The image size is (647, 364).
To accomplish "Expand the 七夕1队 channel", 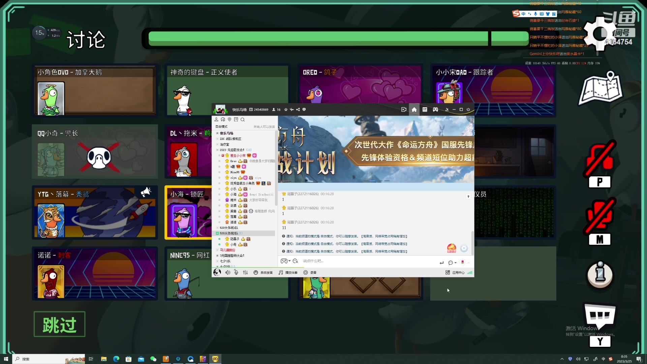I will [217, 261].
